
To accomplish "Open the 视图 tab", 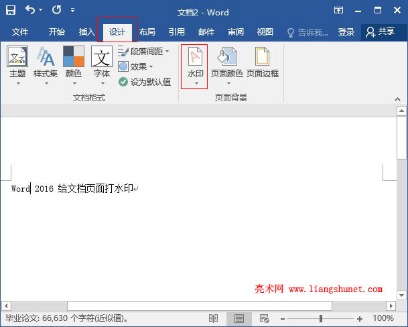I will tap(265, 32).
